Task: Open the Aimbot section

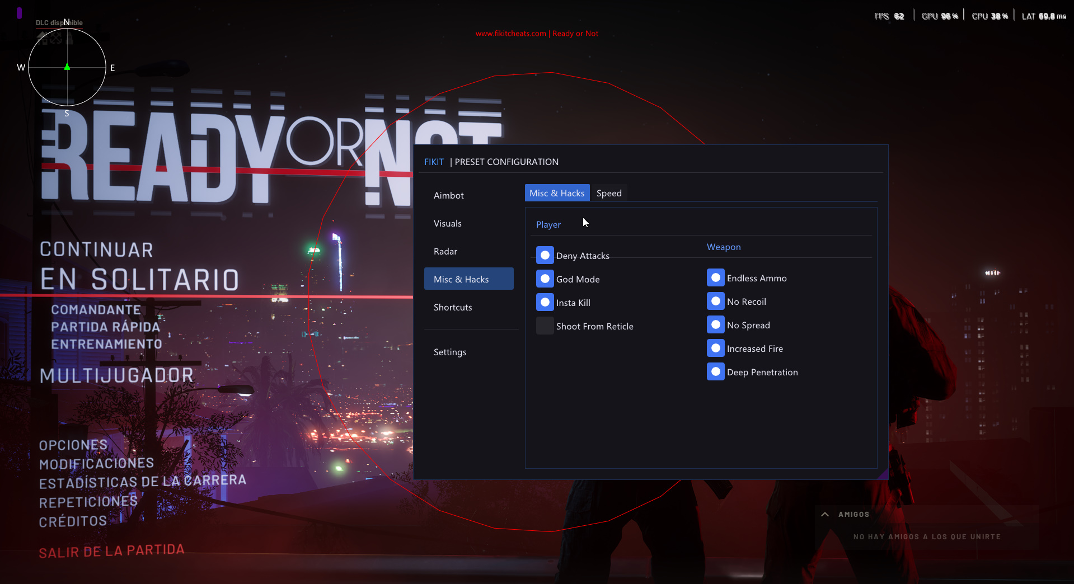Action: (448, 195)
